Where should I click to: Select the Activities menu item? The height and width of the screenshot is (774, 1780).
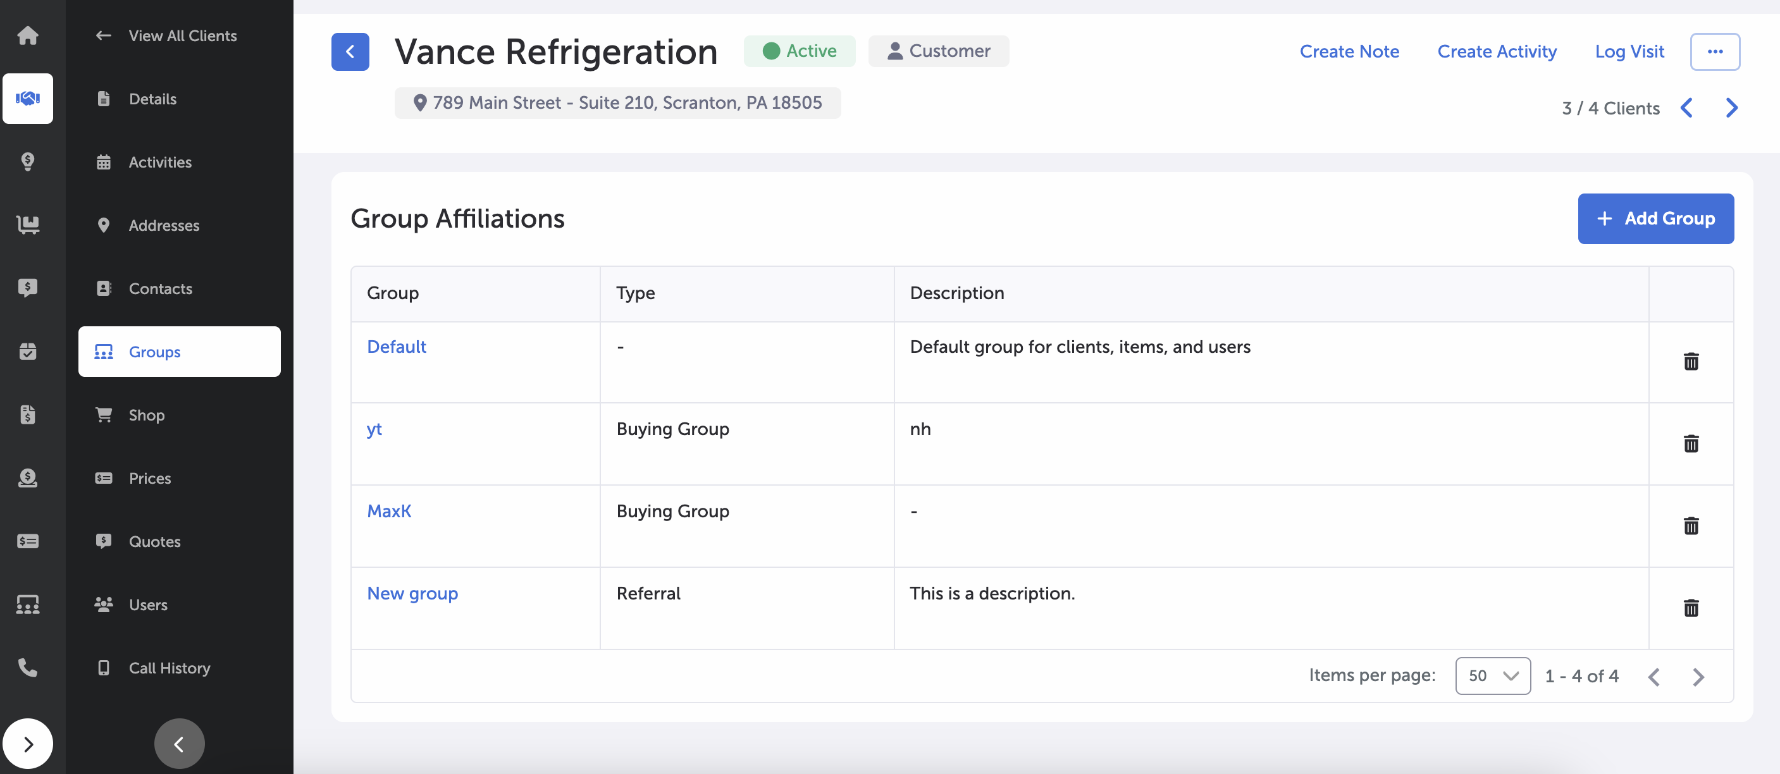160,163
